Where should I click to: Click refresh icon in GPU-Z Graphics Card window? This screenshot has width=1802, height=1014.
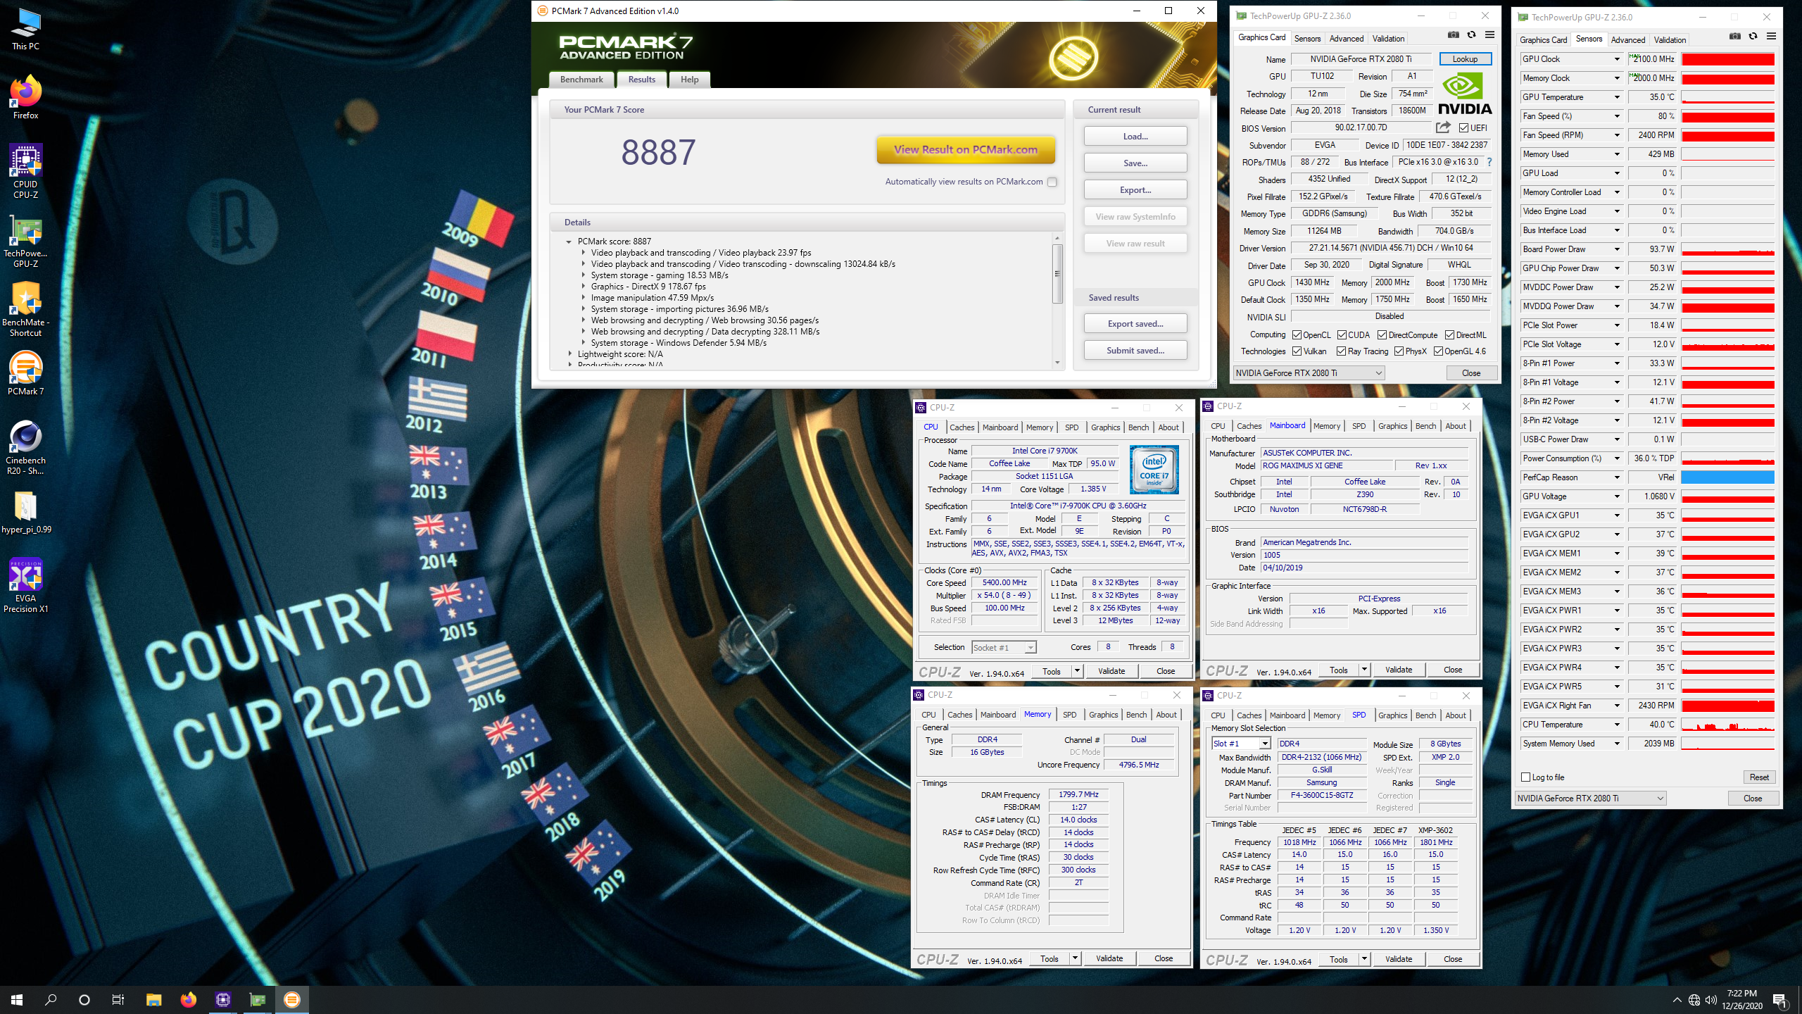[1471, 35]
